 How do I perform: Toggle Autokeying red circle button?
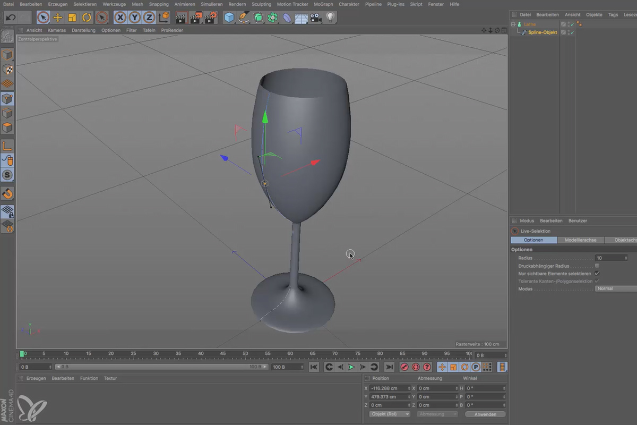point(416,367)
